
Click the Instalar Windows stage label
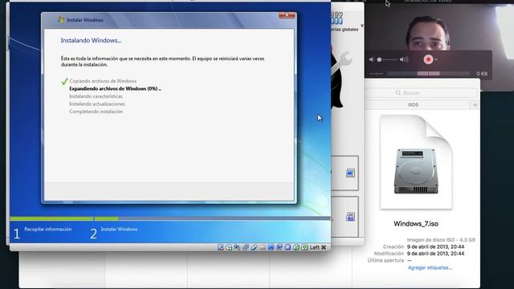coord(119,230)
